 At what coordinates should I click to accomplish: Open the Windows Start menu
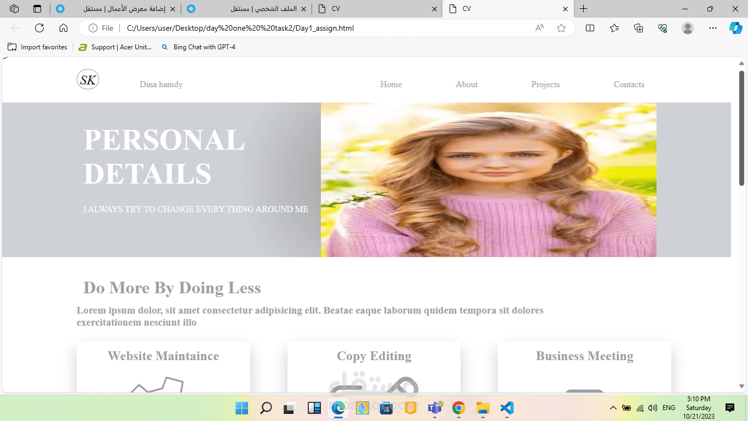point(241,408)
